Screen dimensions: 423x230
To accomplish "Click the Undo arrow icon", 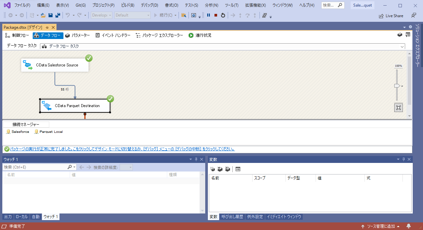I will [67, 15].
